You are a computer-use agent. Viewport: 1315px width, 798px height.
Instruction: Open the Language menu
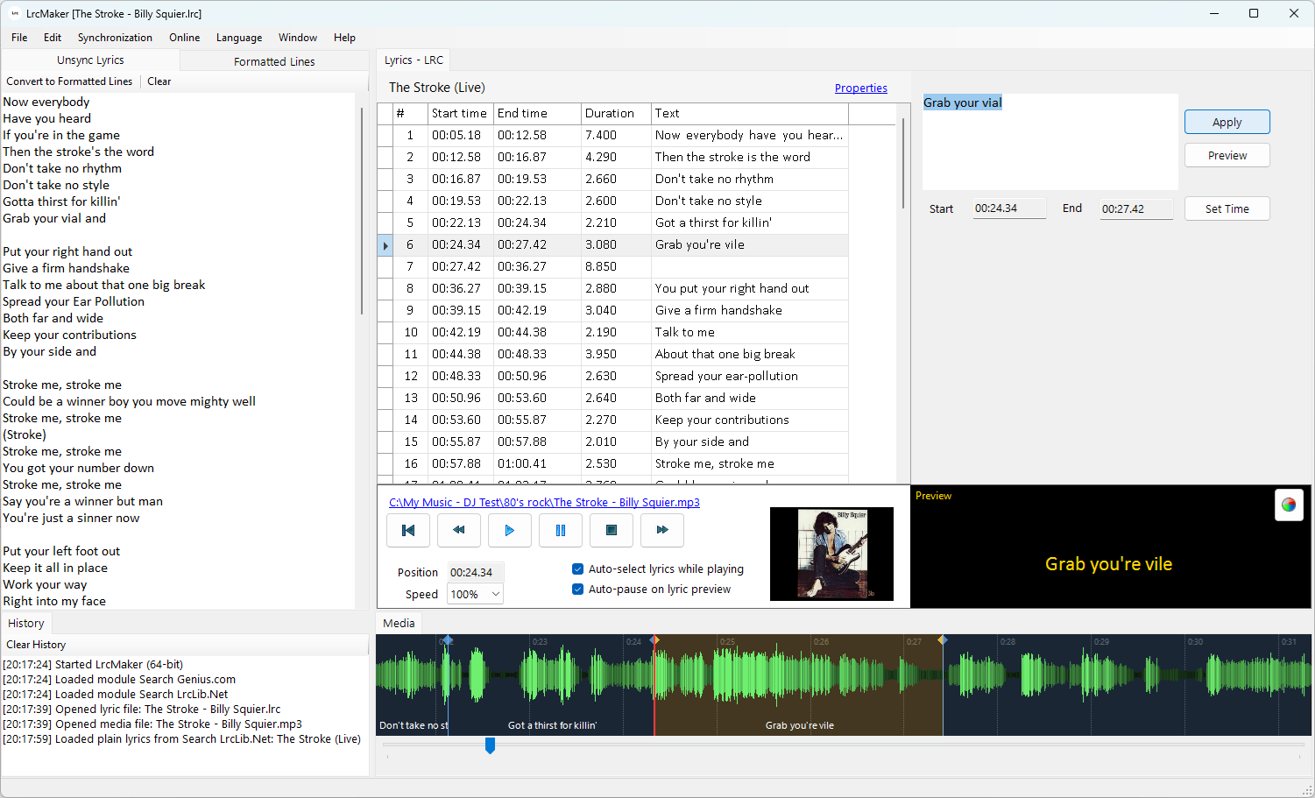239,38
